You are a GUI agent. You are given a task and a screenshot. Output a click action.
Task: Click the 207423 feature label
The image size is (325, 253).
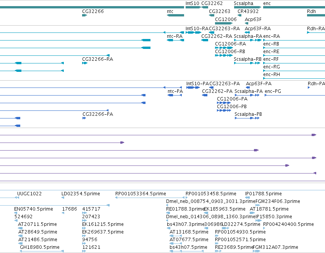coord(91,217)
